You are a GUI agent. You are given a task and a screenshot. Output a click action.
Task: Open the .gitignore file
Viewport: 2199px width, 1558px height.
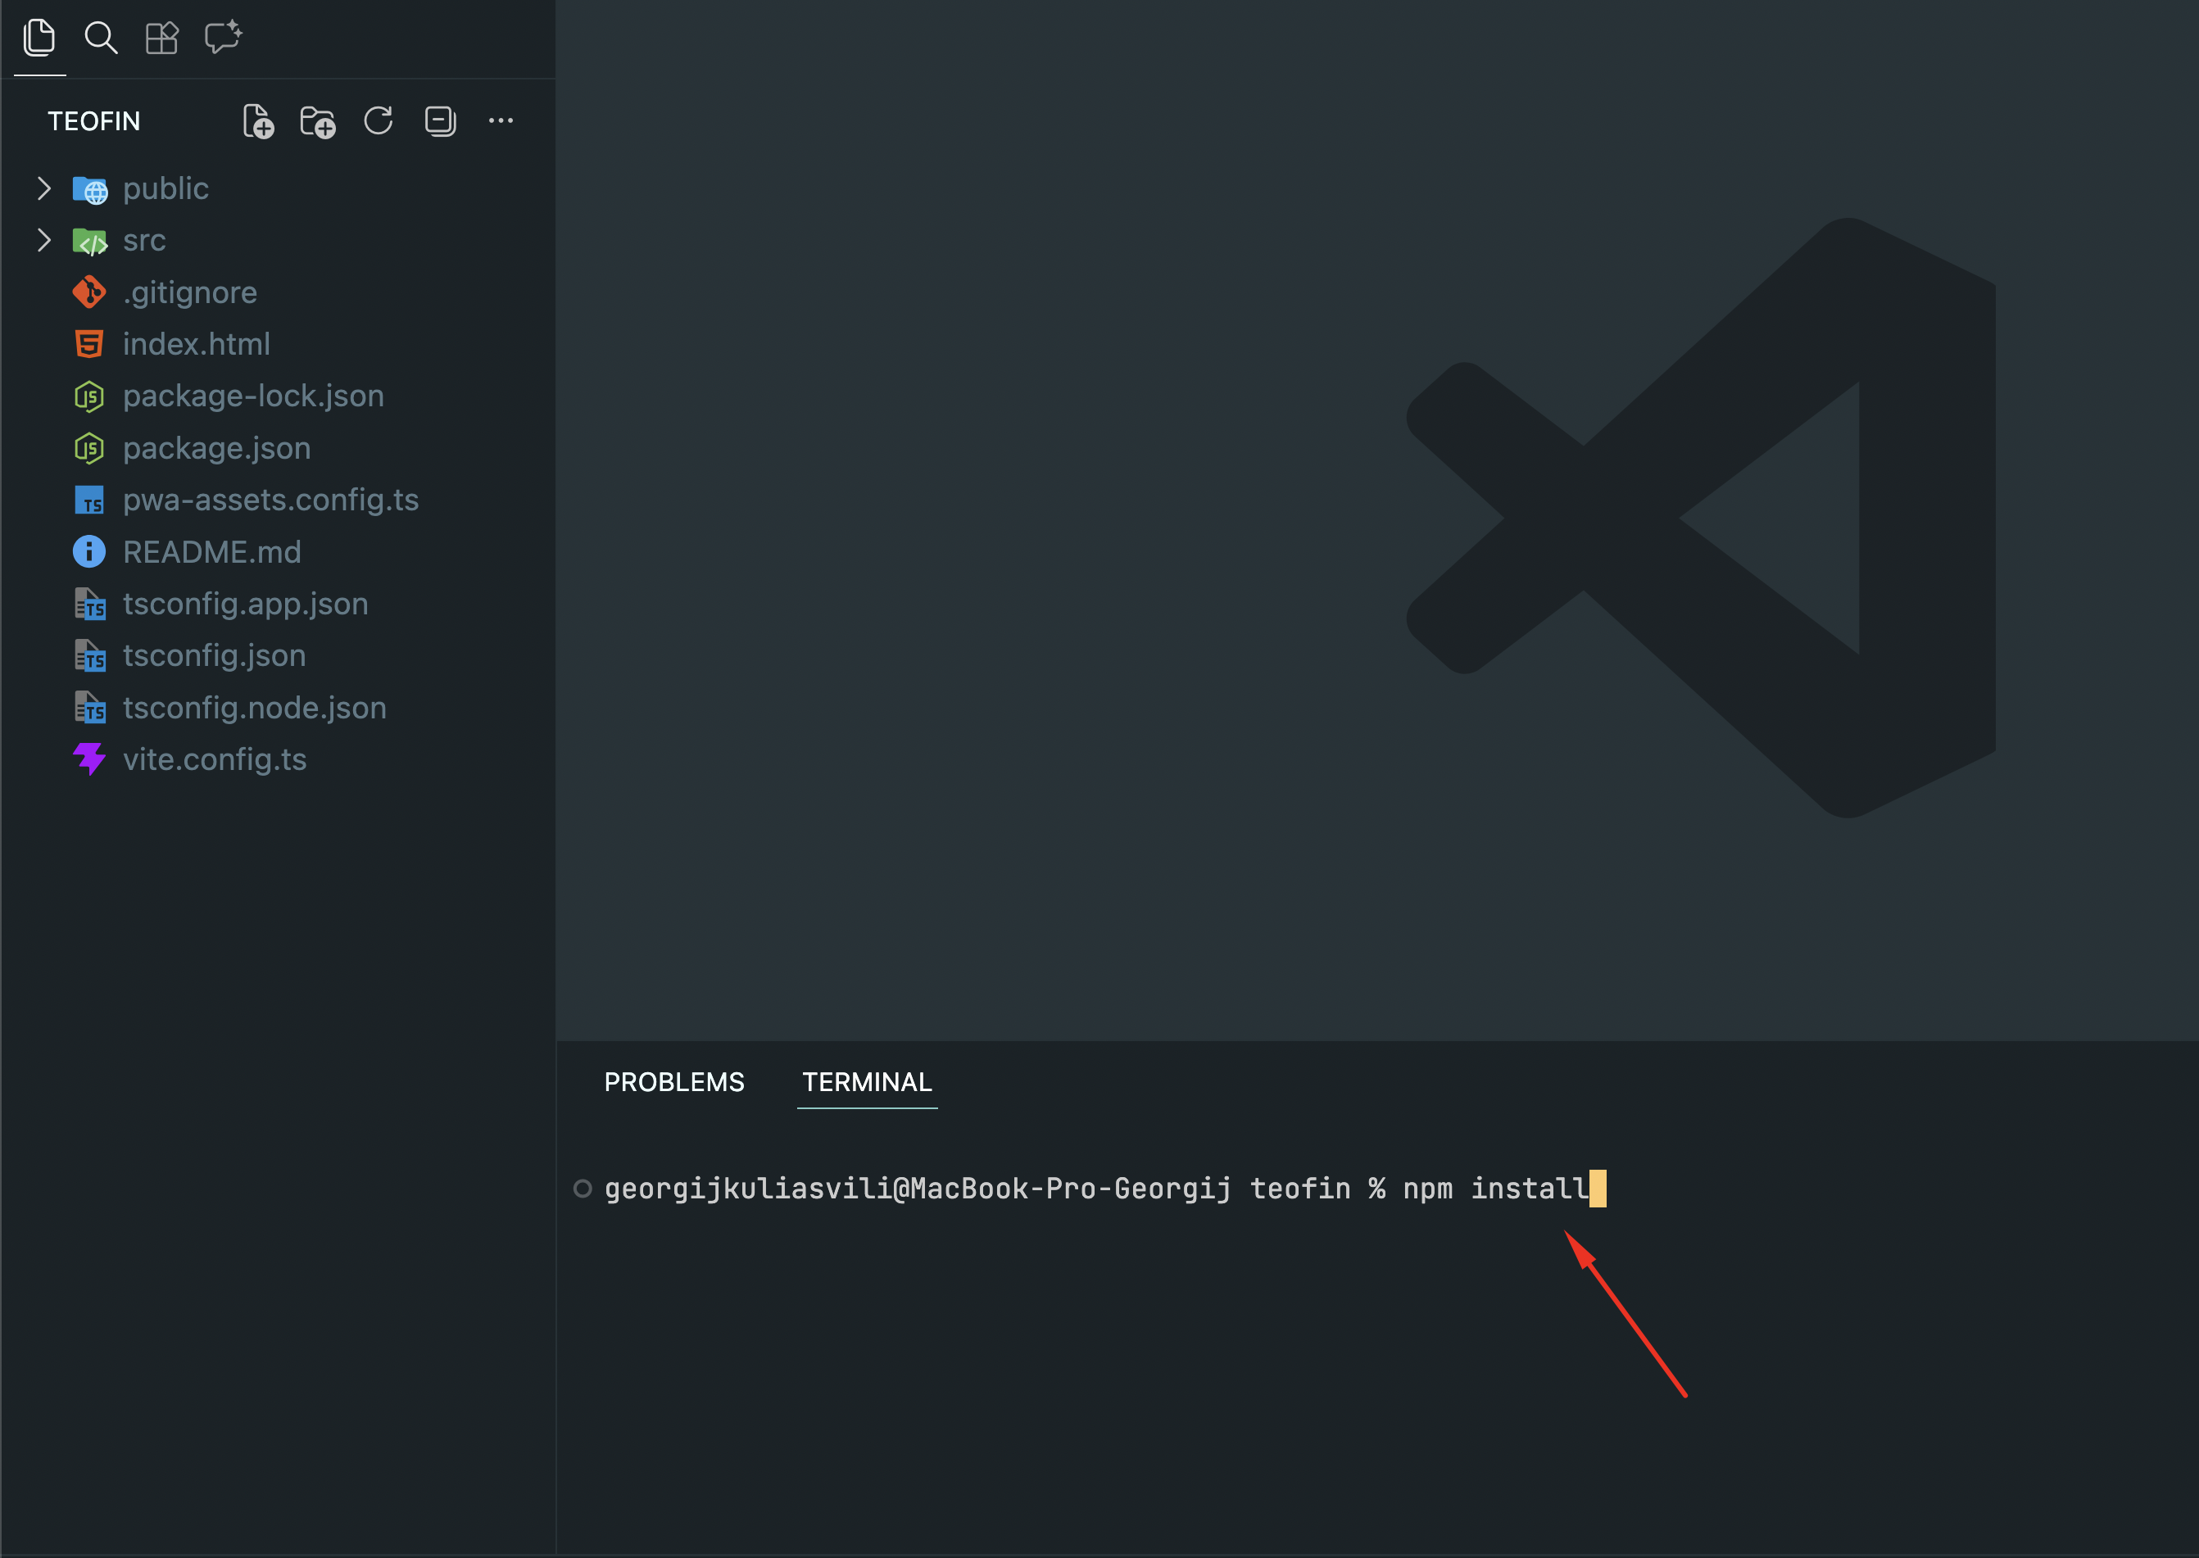point(190,292)
